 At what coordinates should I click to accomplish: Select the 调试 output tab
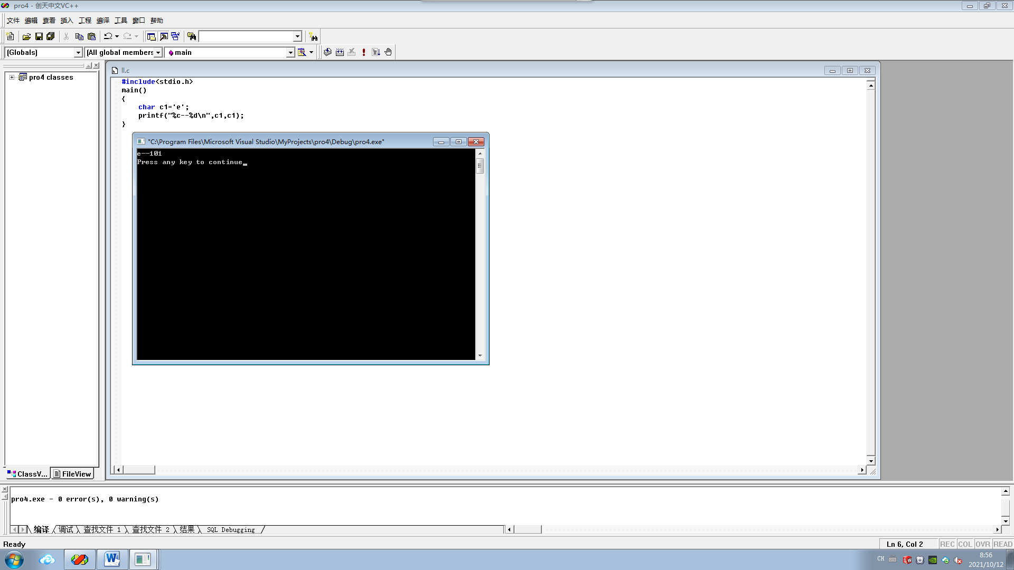[x=66, y=529]
